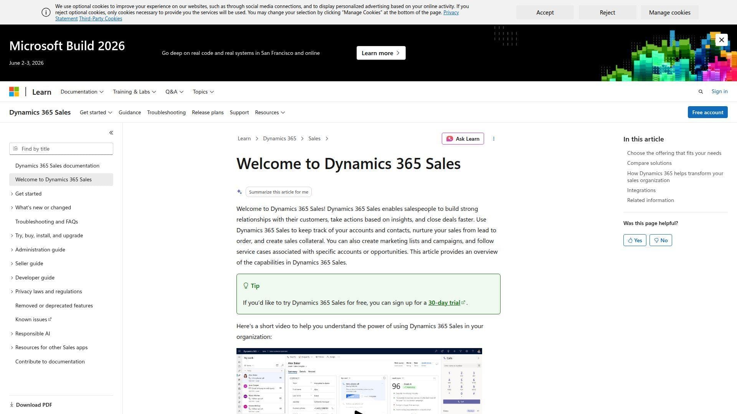
Task: Click the Download PDF arrow icon
Action: (12, 404)
